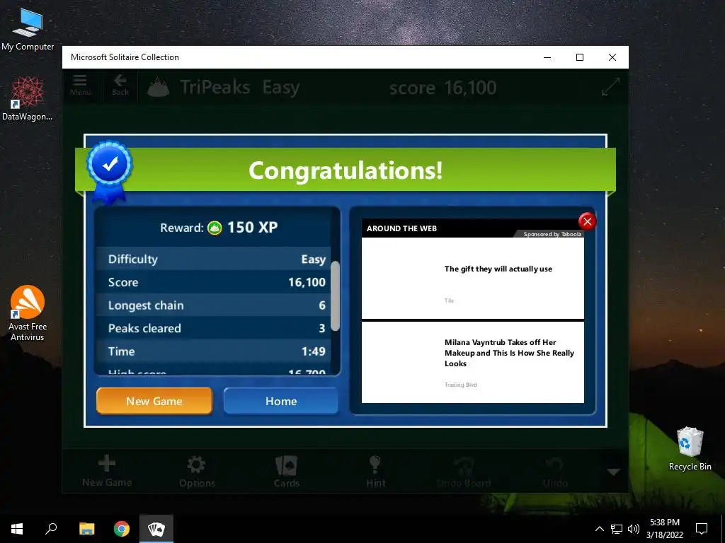Minimize the Solitaire Collection window
The width and height of the screenshot is (725, 543).
point(547,57)
